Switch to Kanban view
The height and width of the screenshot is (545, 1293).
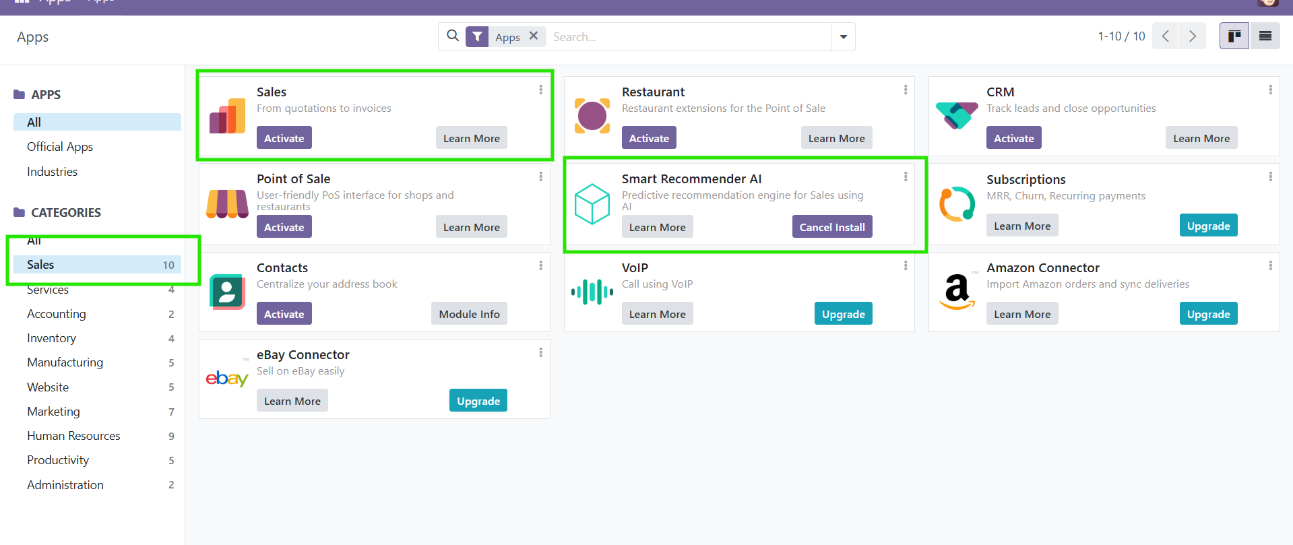(1234, 36)
